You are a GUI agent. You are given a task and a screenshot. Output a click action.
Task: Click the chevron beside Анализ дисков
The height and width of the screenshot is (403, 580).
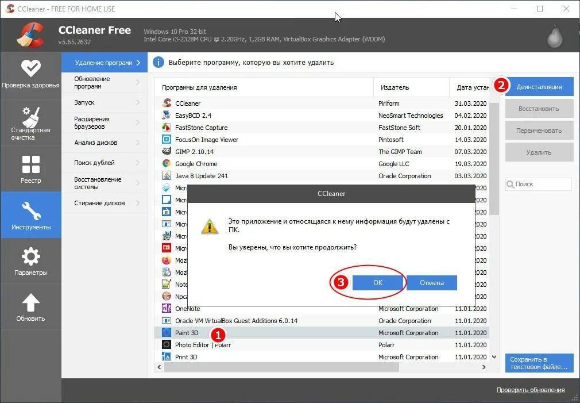(x=138, y=143)
